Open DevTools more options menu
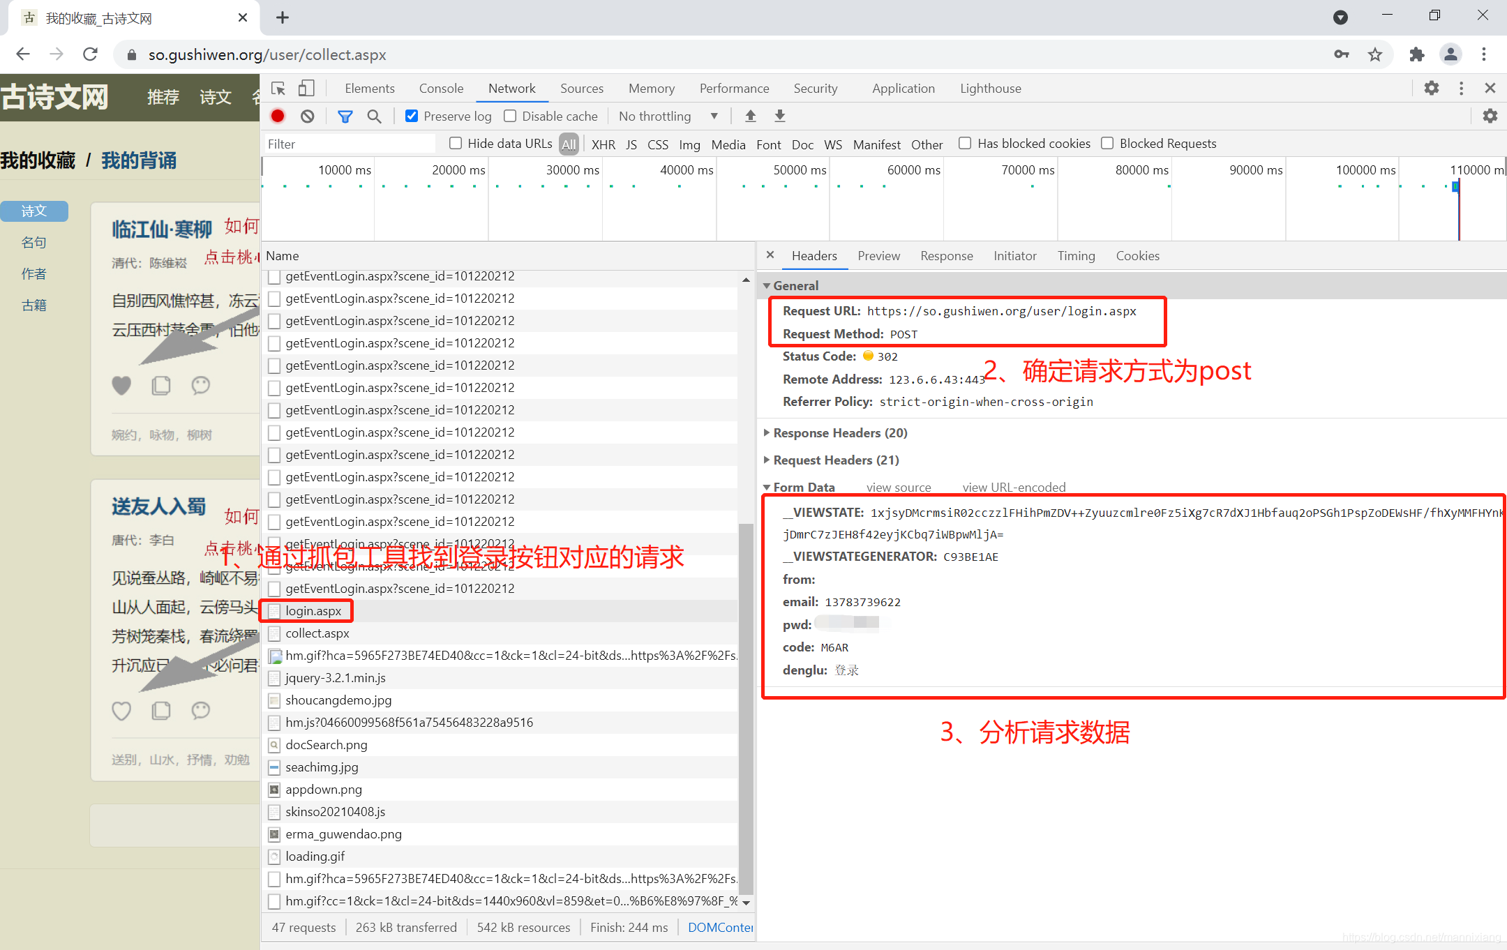 pyautogui.click(x=1461, y=88)
